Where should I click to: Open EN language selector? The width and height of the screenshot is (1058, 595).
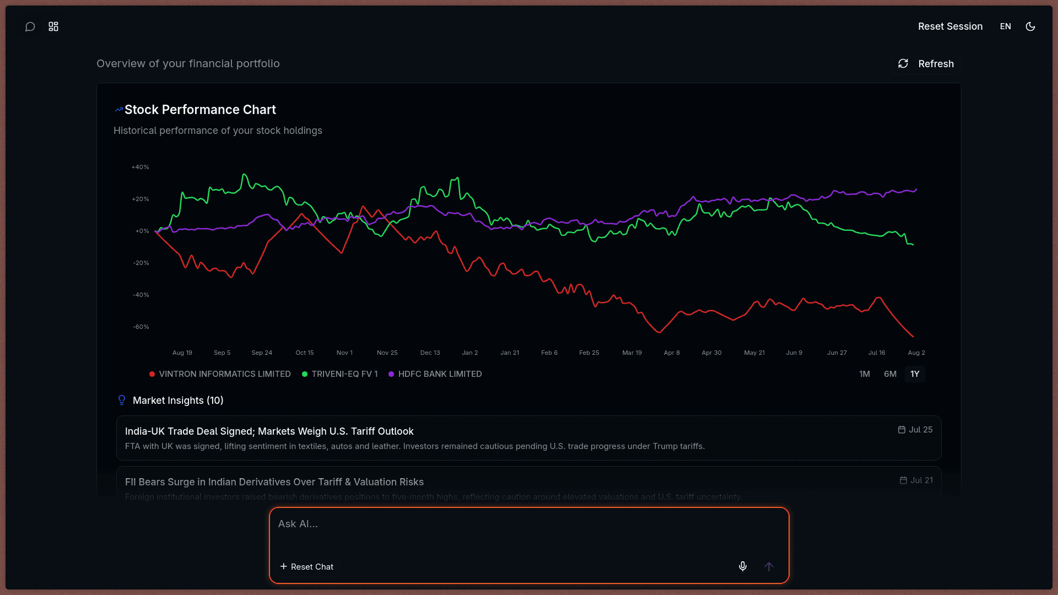point(1006,26)
